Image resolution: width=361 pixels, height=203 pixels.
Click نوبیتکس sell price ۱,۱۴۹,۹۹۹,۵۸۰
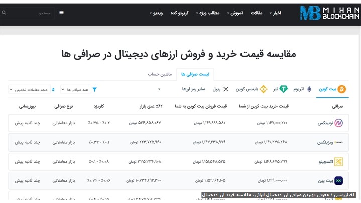coord(210,123)
